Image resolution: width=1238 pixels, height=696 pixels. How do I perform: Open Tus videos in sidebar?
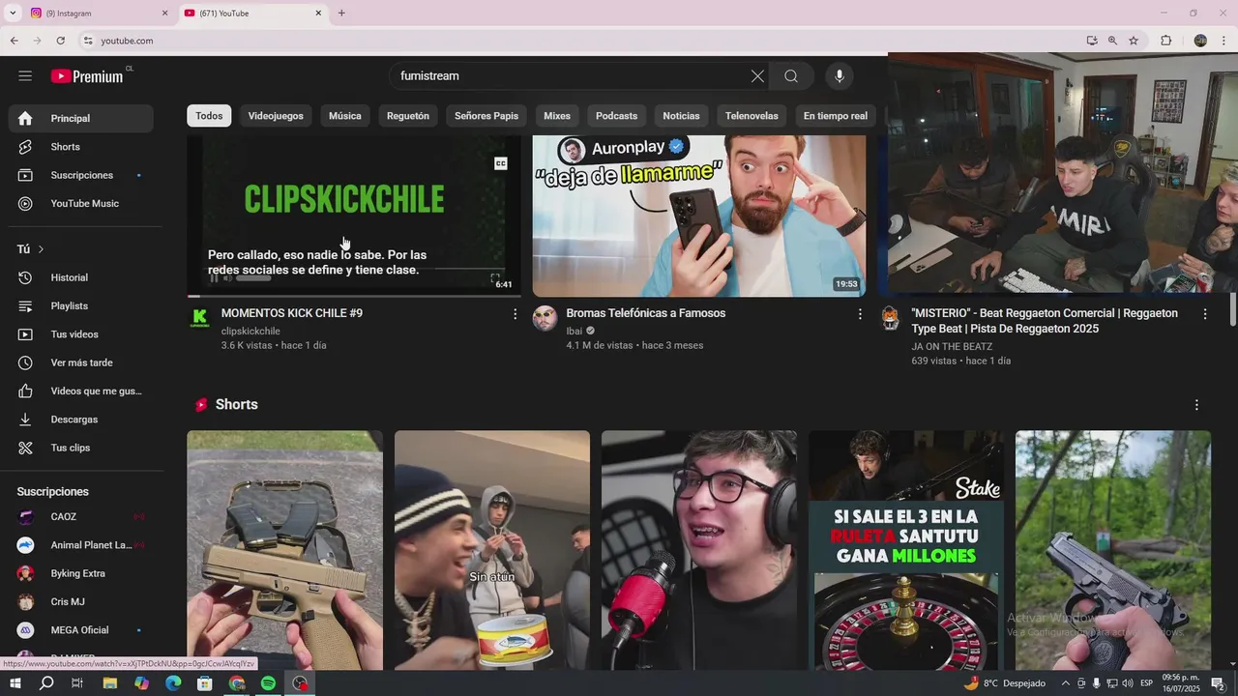pos(81,334)
